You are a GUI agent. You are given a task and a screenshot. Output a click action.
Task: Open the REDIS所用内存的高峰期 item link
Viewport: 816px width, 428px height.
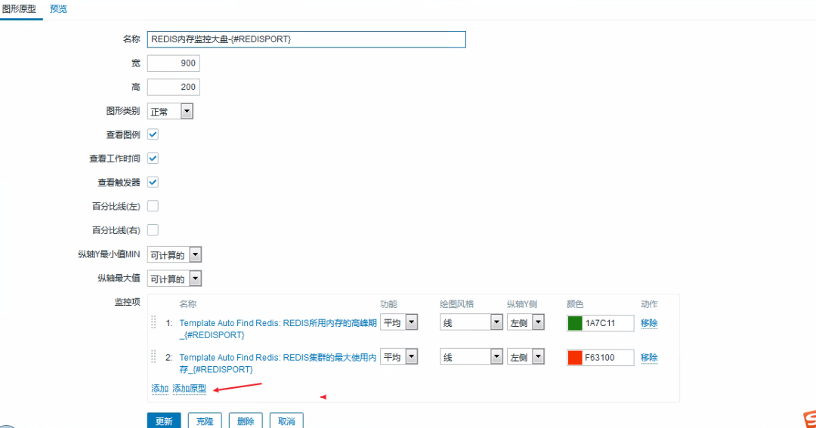click(278, 328)
